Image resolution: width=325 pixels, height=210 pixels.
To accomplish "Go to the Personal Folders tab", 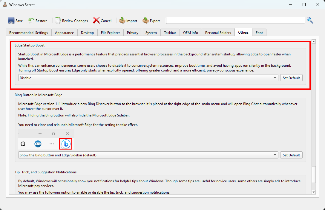I will tap(218, 33).
